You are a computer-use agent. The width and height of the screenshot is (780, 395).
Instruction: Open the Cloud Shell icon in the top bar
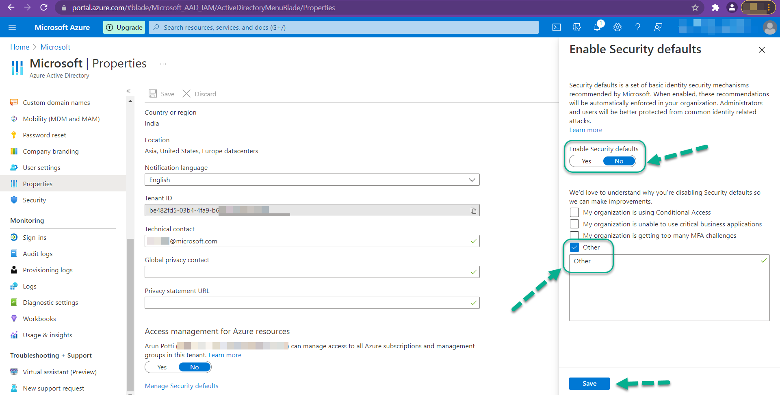pos(556,27)
